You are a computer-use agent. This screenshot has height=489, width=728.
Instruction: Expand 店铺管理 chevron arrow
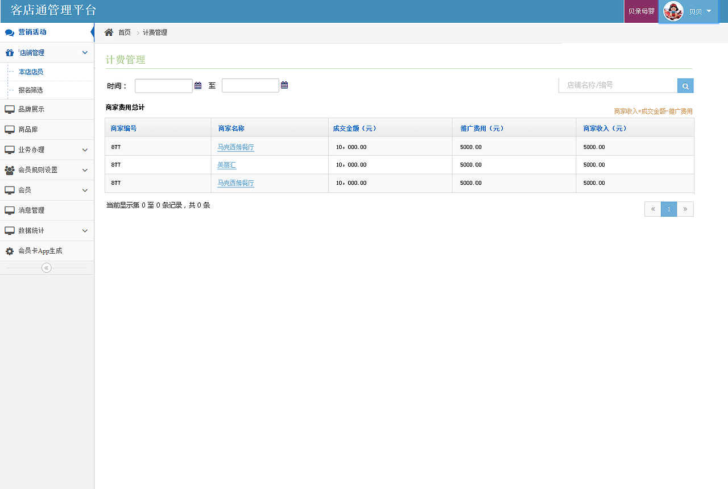[85, 53]
